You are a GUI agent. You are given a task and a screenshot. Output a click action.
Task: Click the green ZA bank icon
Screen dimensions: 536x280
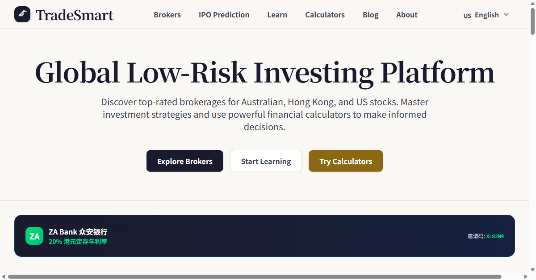(34, 236)
